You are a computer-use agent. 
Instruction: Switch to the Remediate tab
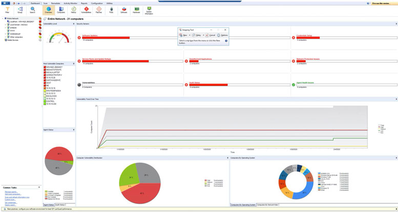55,3
